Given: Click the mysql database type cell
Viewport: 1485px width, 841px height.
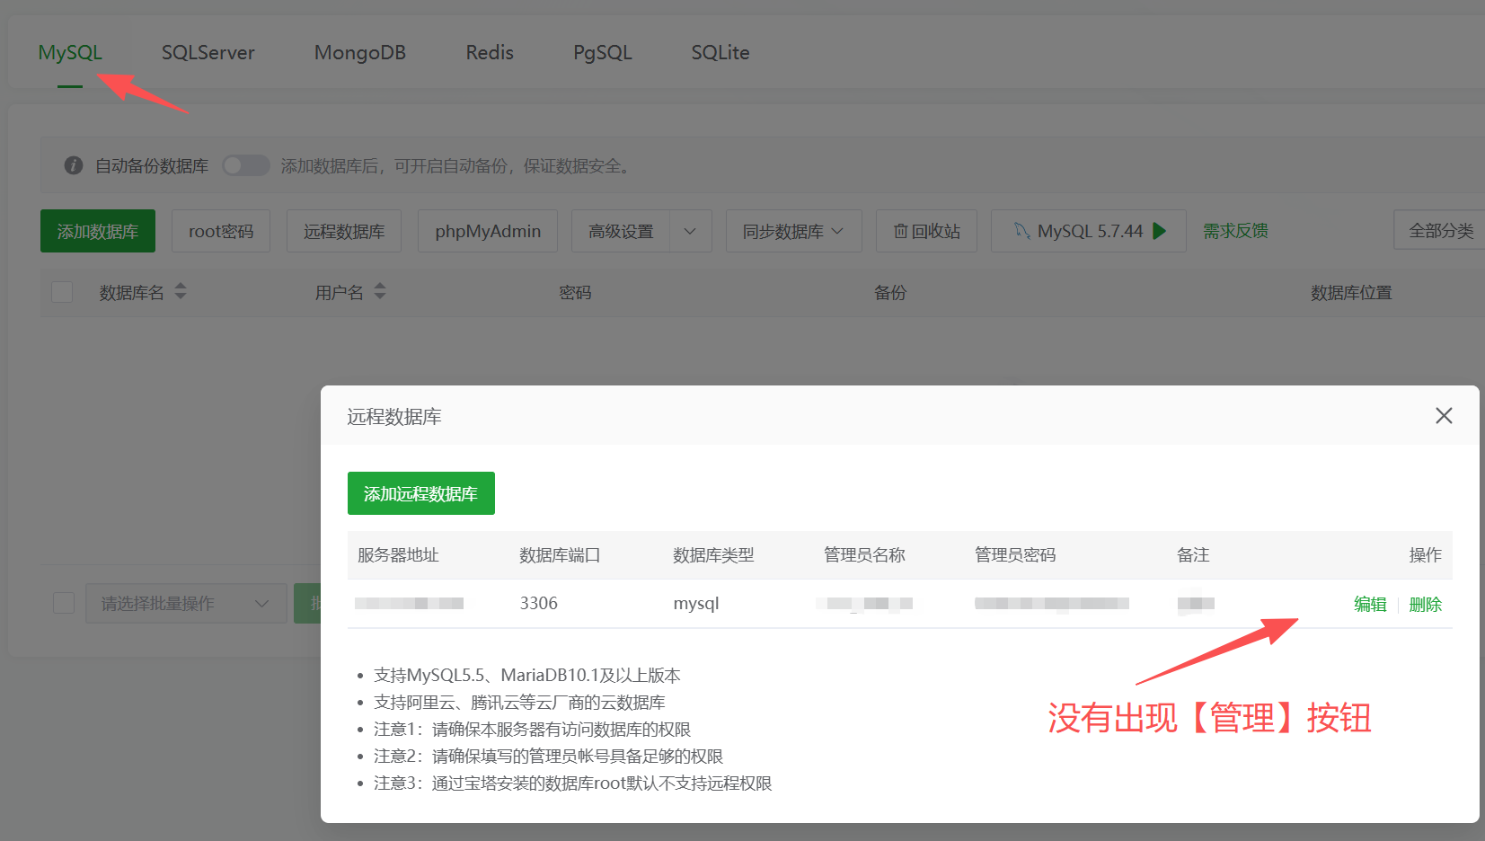Looking at the screenshot, I should tap(696, 603).
